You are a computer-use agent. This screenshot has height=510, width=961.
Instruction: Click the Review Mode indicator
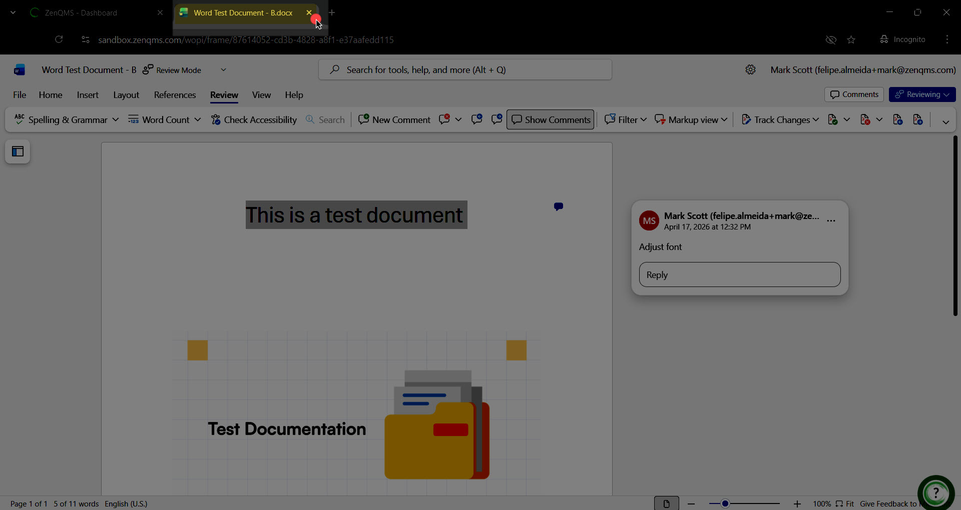172,70
